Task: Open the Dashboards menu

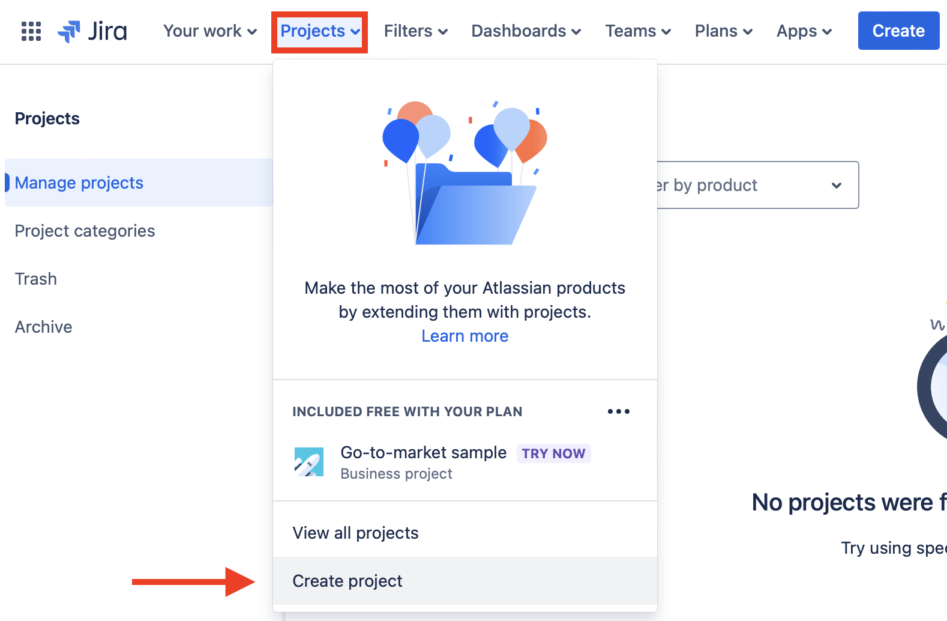Action: [525, 31]
